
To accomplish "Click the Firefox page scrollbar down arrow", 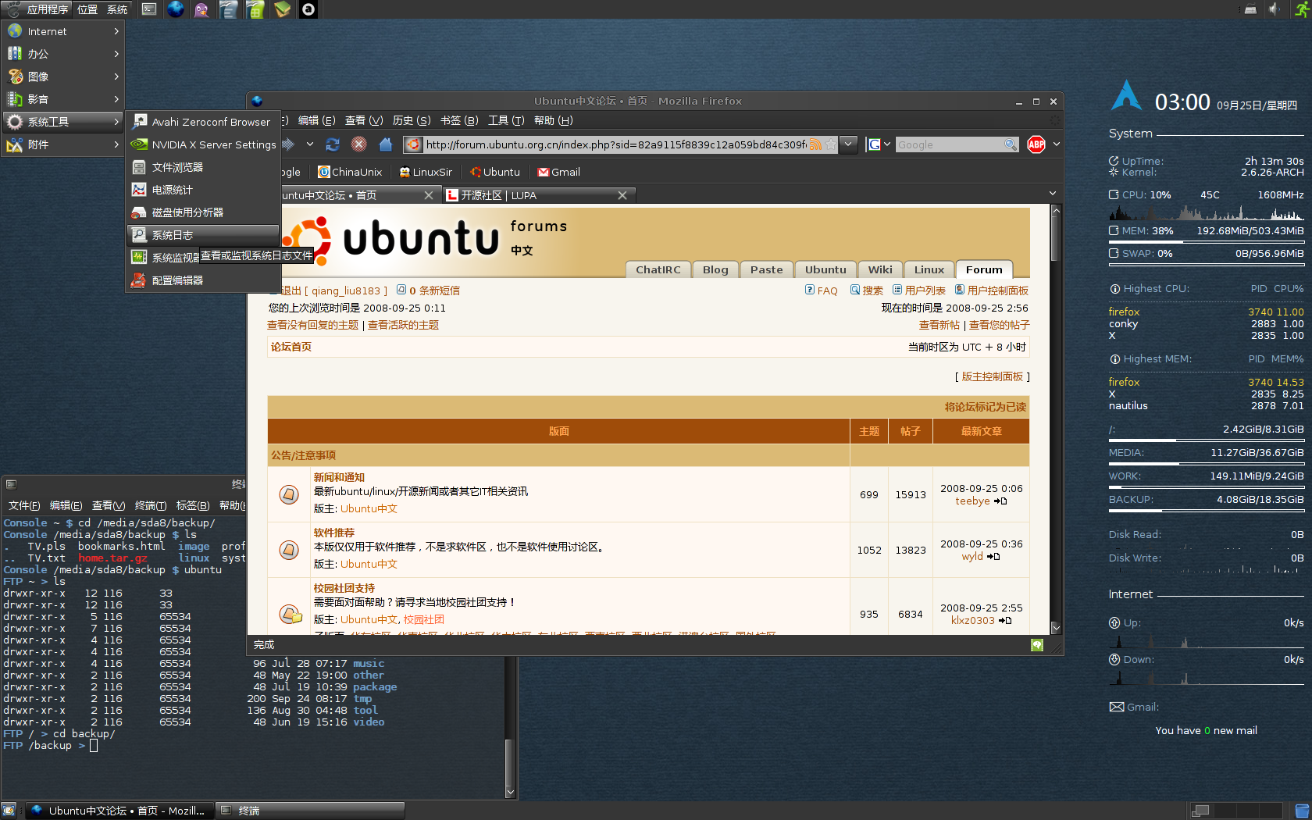I will pos(1056,628).
